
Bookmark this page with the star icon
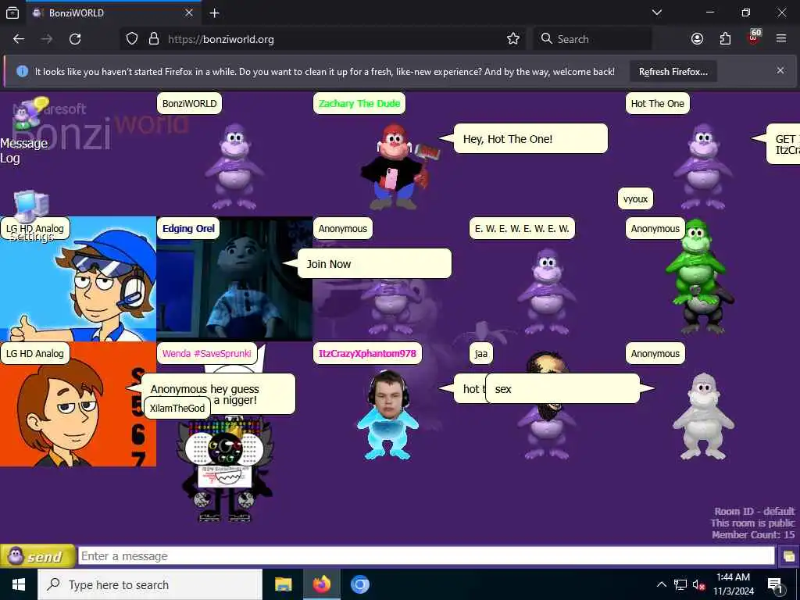click(x=513, y=39)
